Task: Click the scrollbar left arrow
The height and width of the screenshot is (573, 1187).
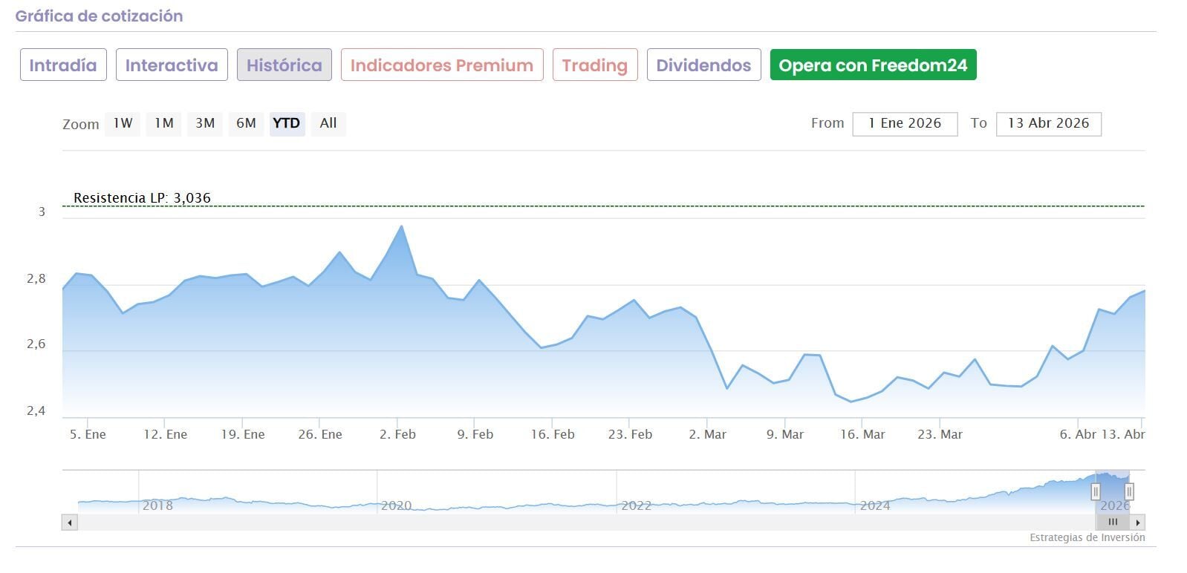Action: click(x=70, y=523)
